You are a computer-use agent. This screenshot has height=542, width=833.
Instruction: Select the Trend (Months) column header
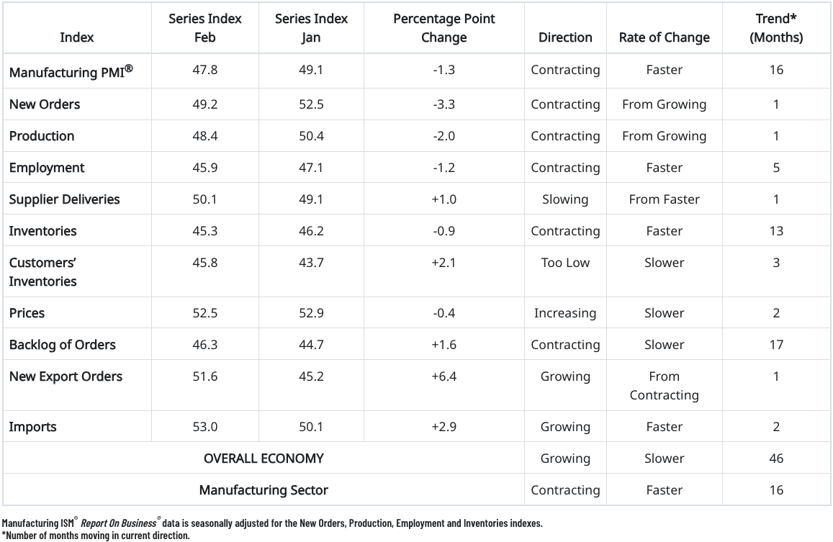[x=775, y=27]
